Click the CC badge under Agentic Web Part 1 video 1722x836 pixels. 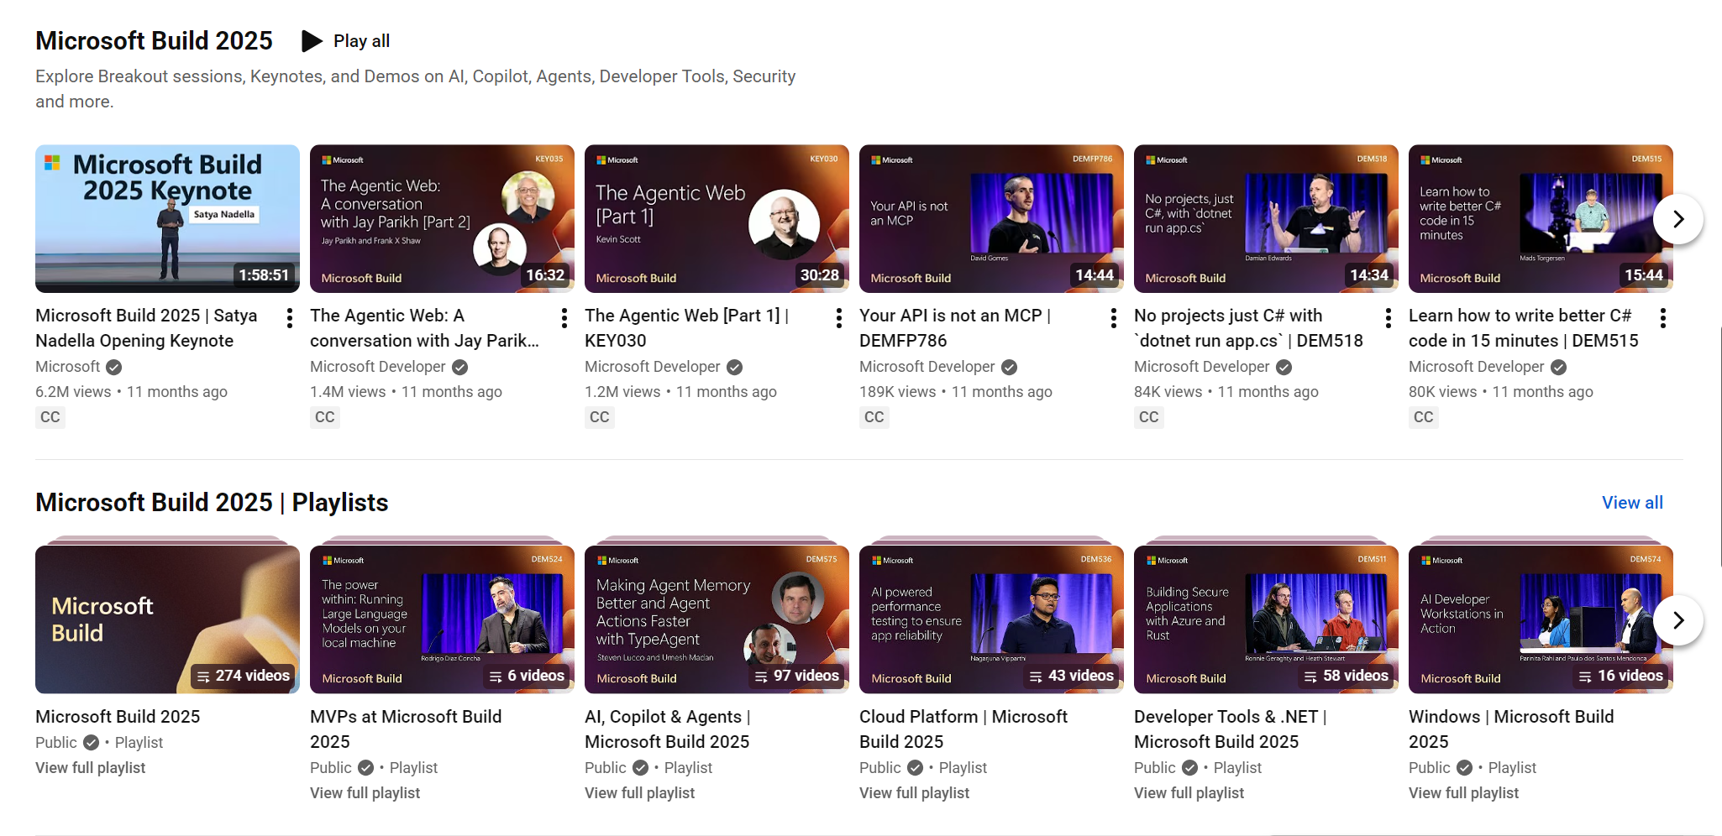point(600,417)
